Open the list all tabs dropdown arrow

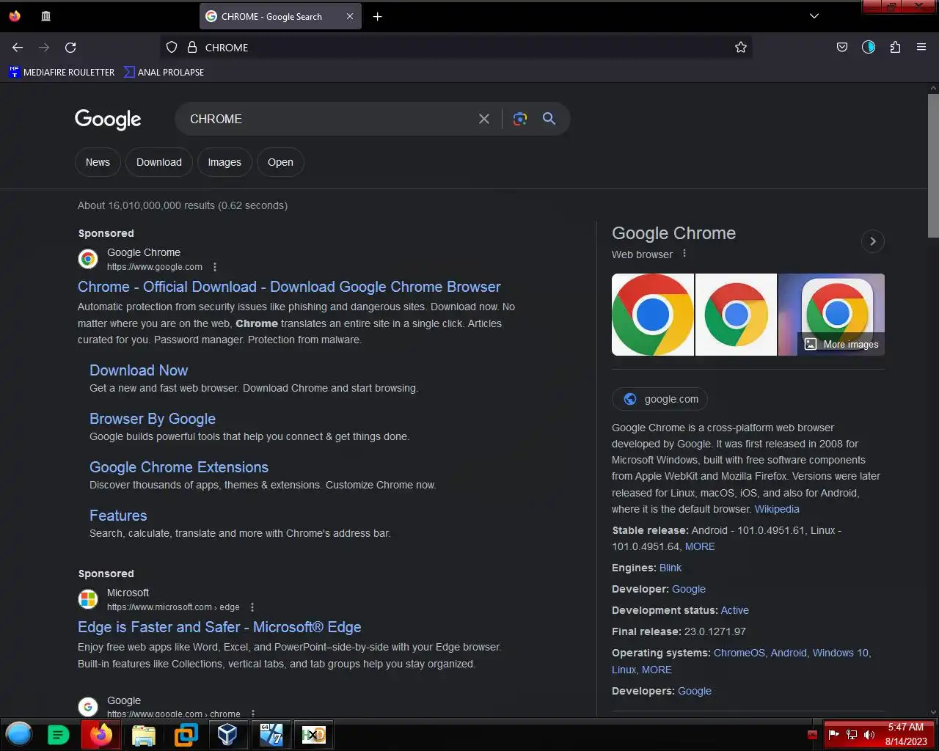(x=814, y=16)
